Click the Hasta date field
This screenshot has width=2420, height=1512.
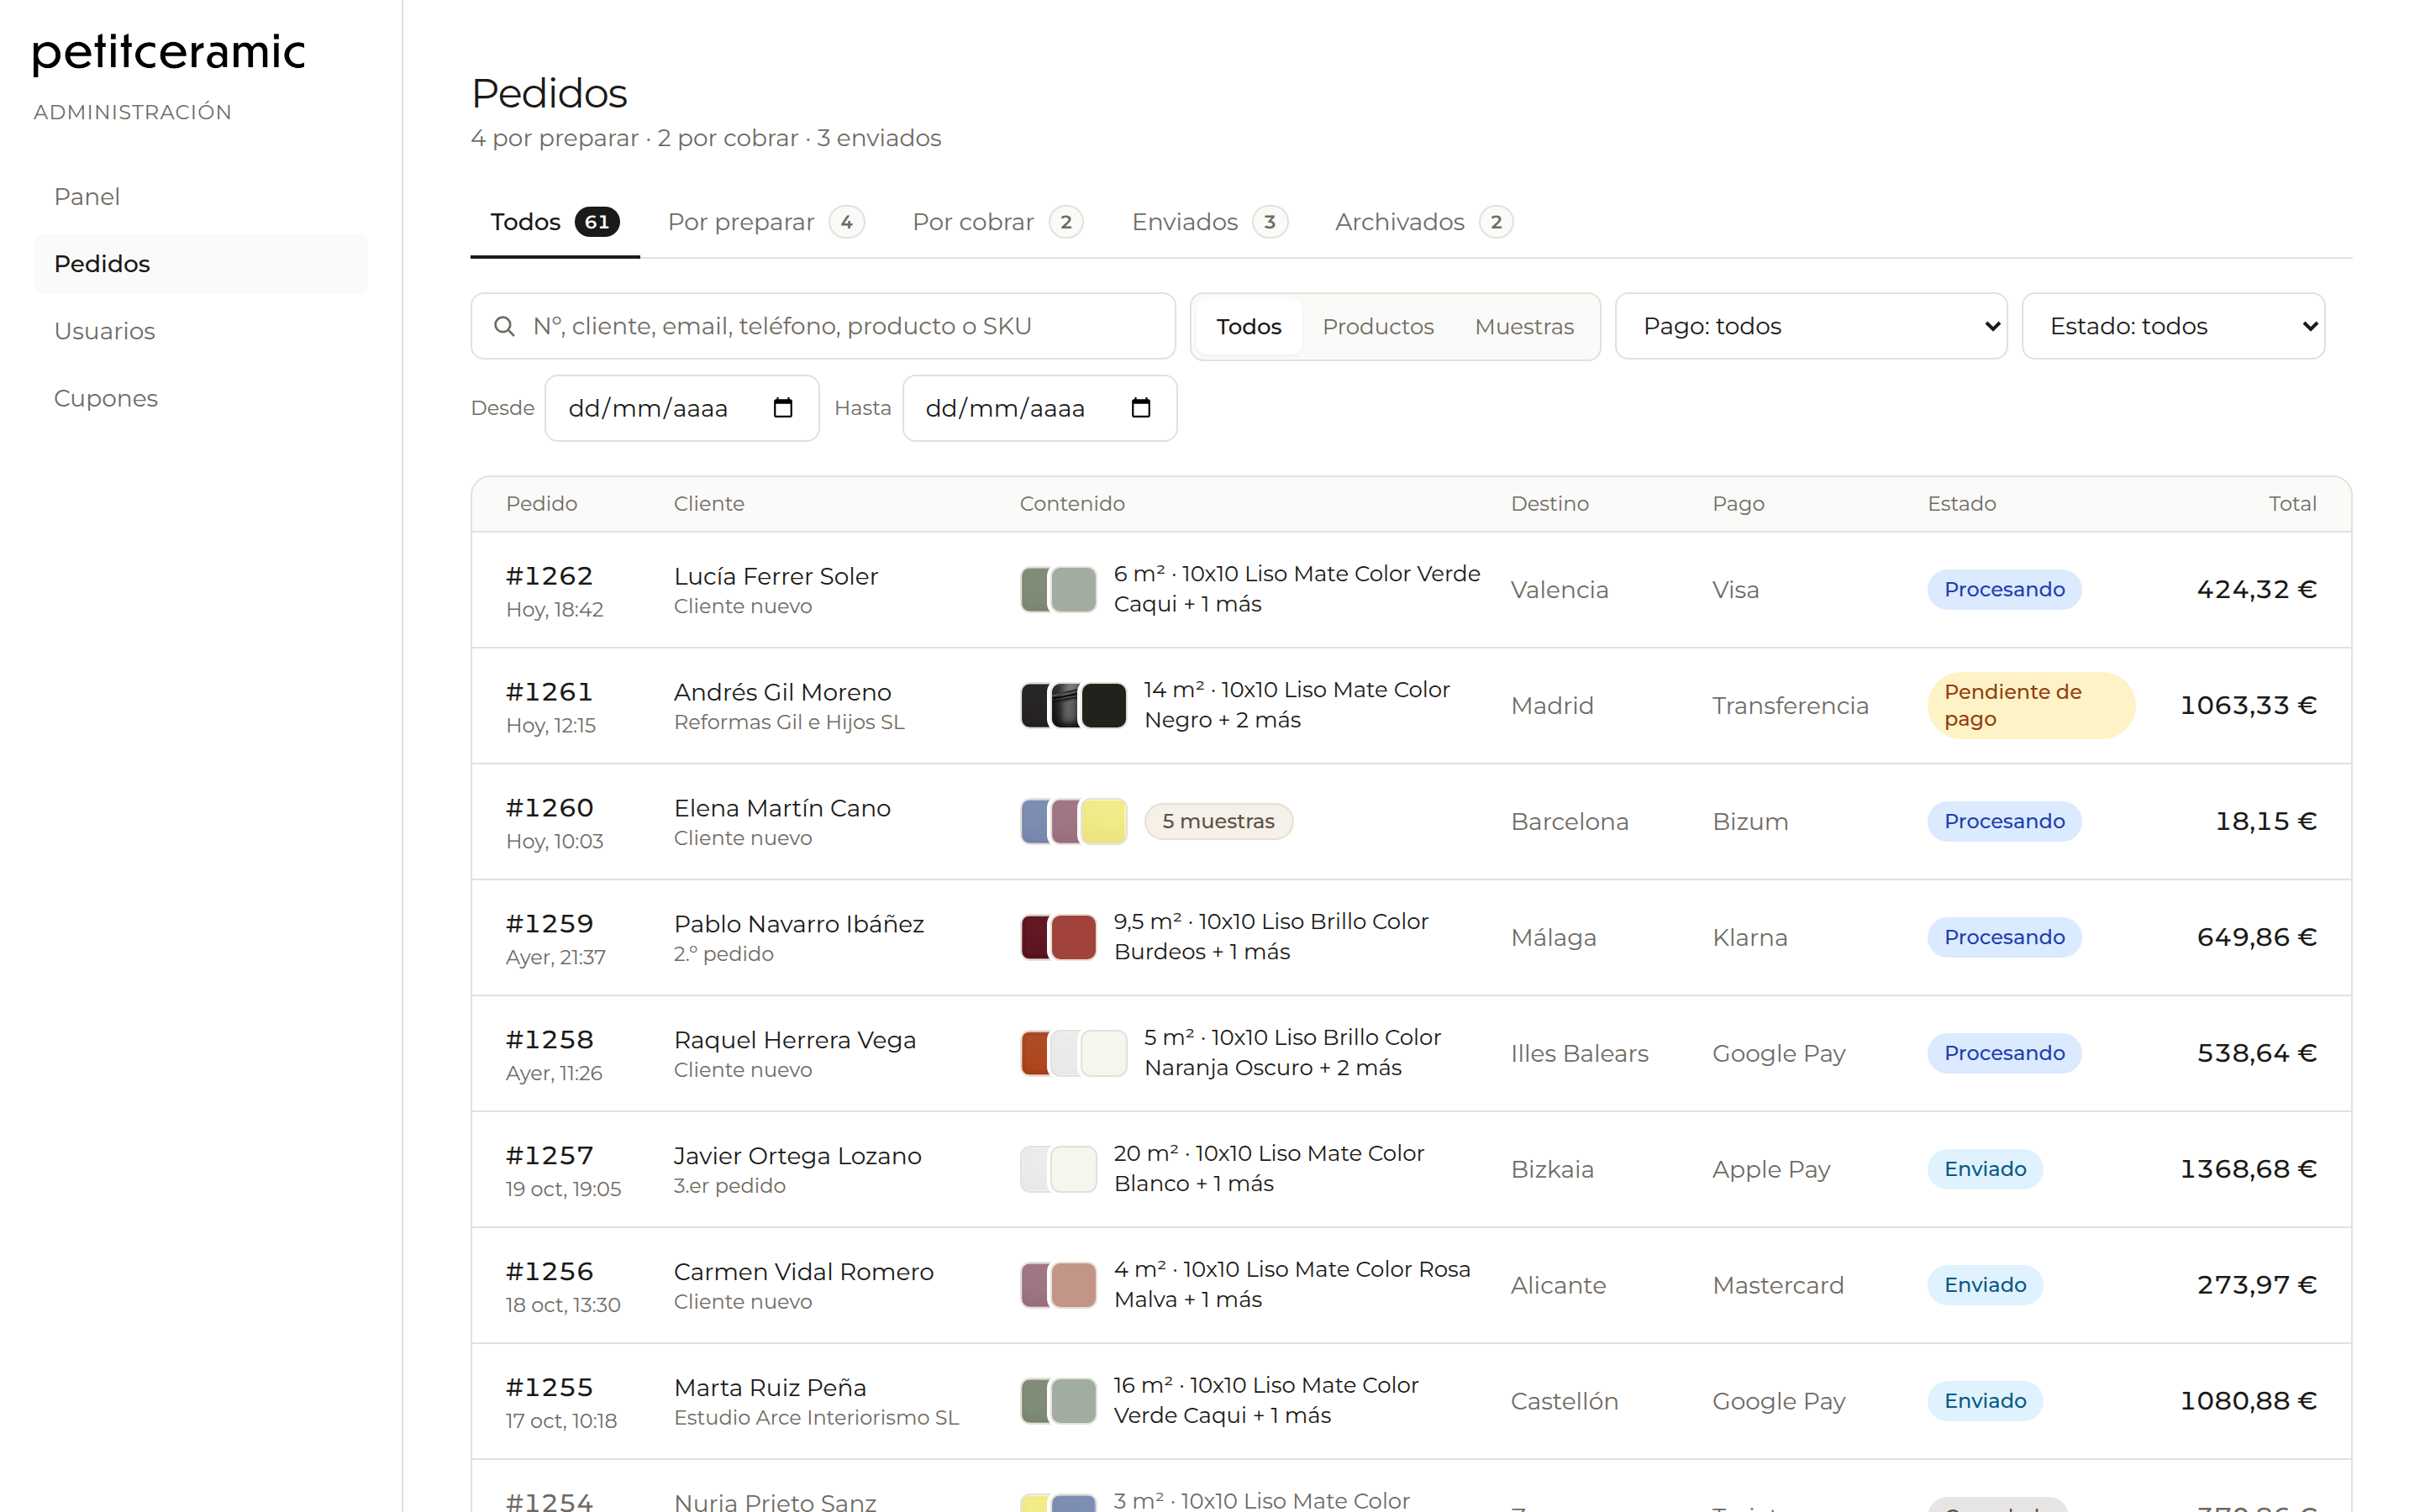pyautogui.click(x=1040, y=408)
